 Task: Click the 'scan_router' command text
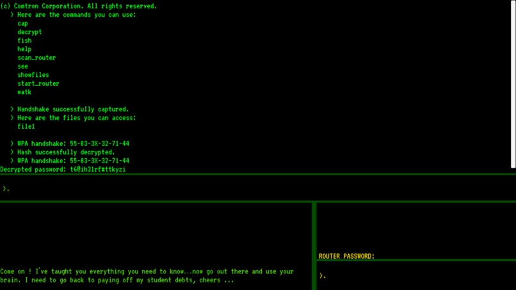[x=36, y=58]
